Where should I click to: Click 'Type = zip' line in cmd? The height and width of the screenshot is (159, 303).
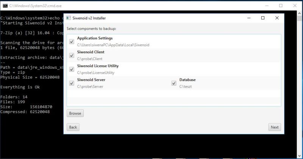click(x=13, y=72)
